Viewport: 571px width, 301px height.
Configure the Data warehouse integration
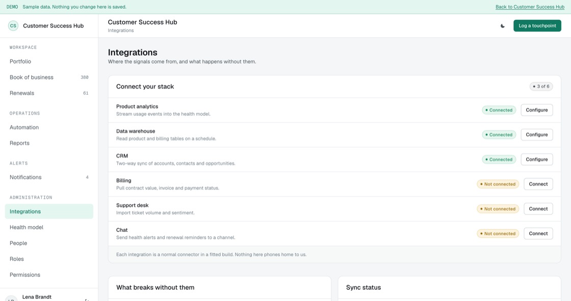click(x=537, y=134)
